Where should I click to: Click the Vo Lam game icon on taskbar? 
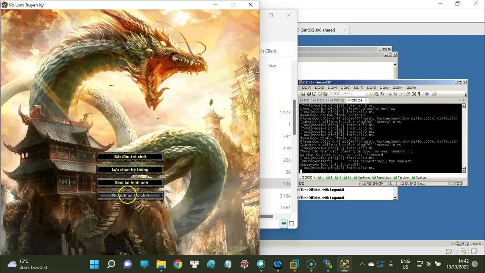point(344,264)
